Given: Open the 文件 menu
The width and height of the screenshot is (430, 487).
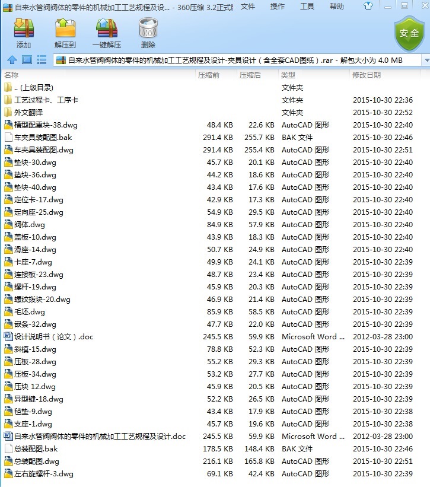Looking at the screenshot, I should point(248,7).
